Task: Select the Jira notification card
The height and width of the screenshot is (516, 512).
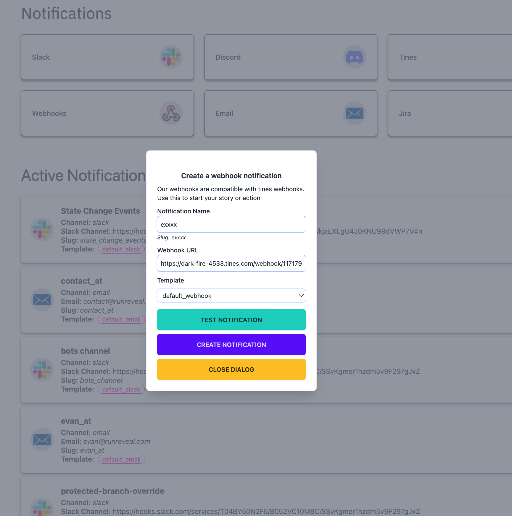Action: [450, 113]
